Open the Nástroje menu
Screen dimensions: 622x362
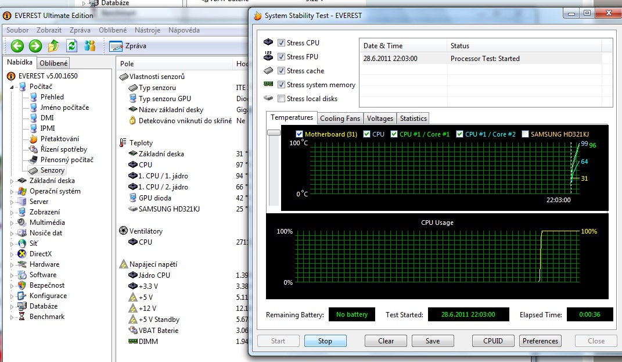point(148,30)
